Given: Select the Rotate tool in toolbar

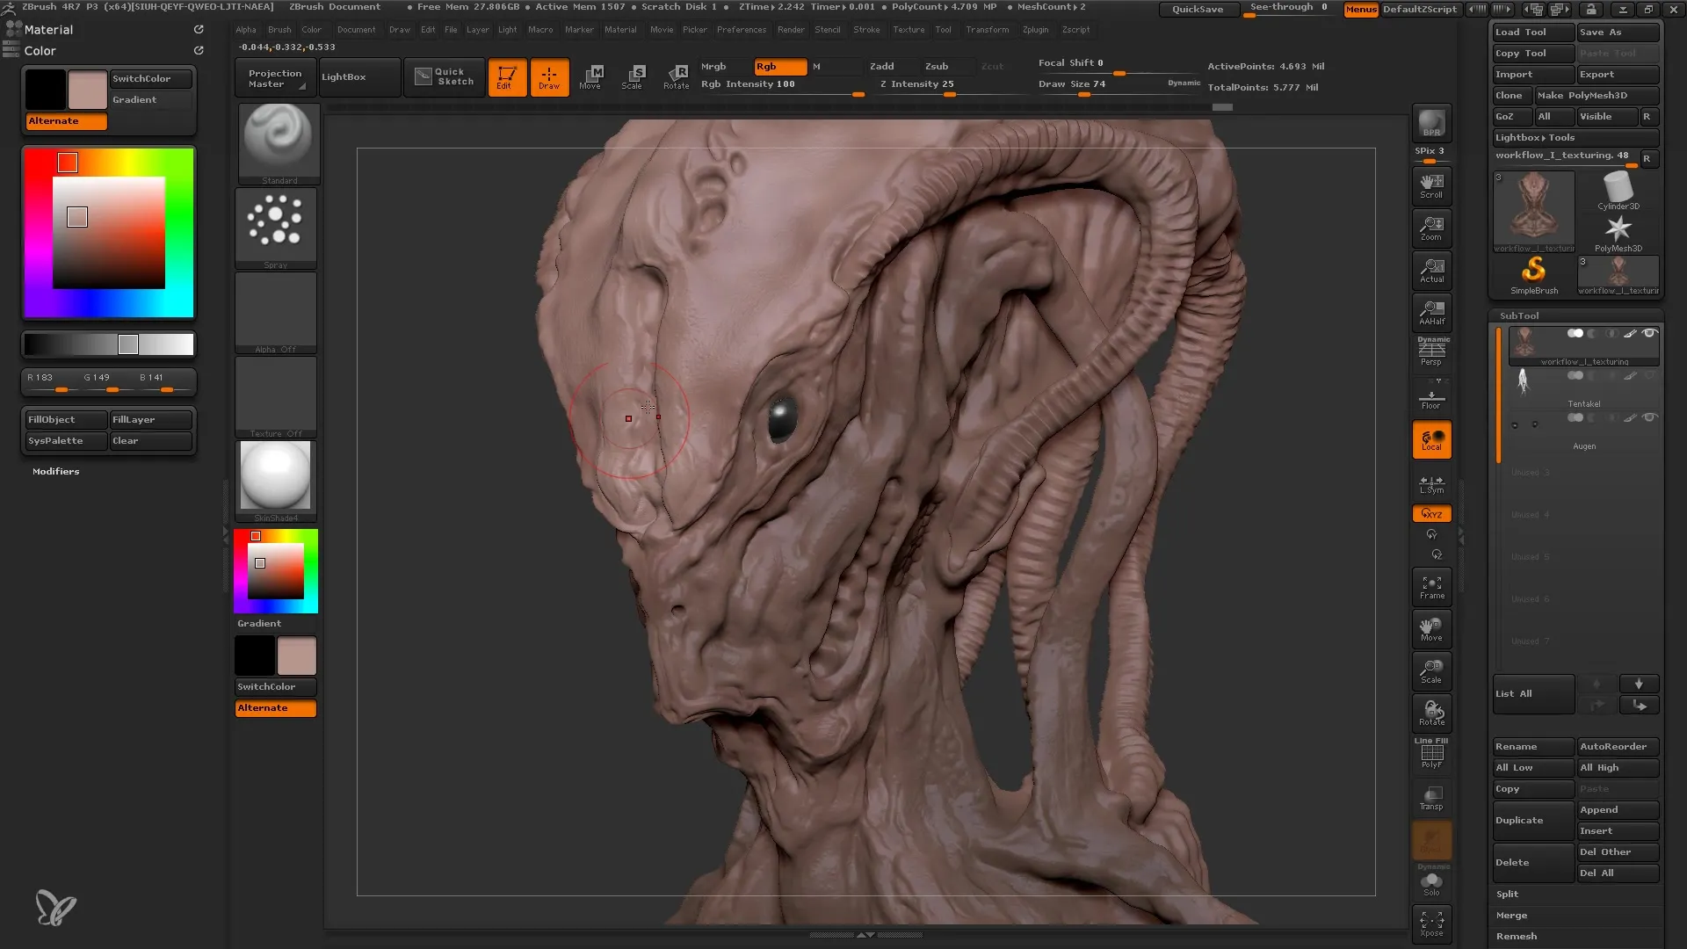Looking at the screenshot, I should [674, 76].
